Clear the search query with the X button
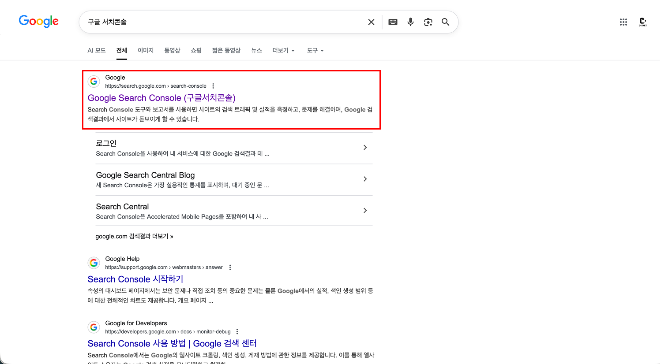Screen dimensions: 661x364 click(x=371, y=22)
